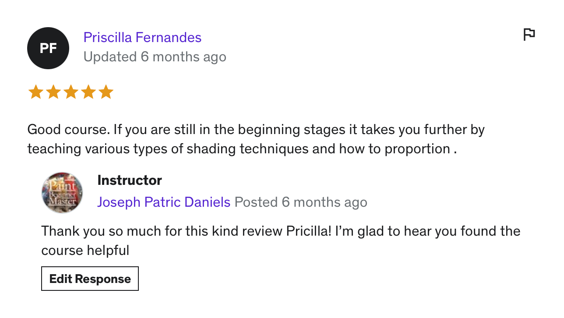Viewport: 564px width, 318px height.
Task: Open Joseph Patric Daniels' profile link
Action: click(x=164, y=202)
